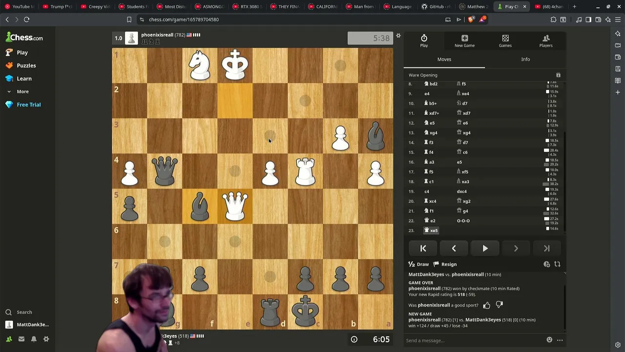The width and height of the screenshot is (625, 352).
Task: Click the black queen on row 4
Action: pyautogui.click(x=165, y=171)
